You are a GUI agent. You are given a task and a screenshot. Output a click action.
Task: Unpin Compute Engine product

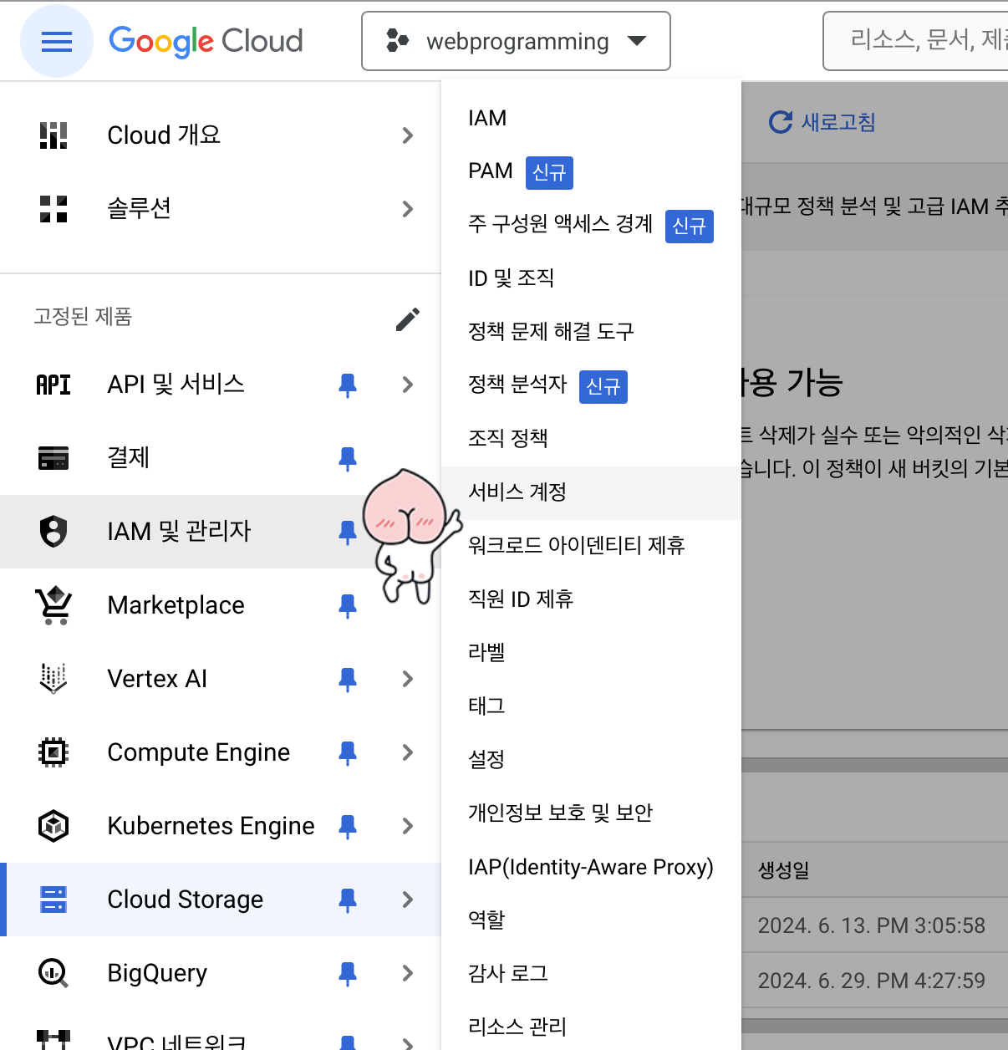(348, 752)
